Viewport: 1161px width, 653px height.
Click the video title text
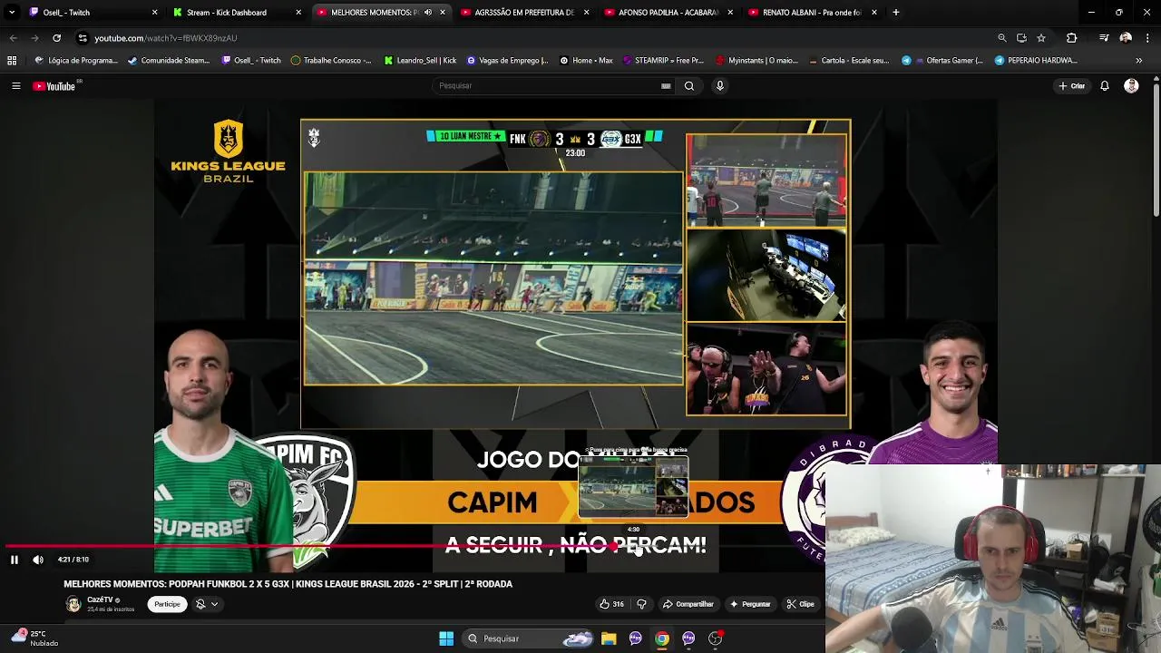click(288, 584)
